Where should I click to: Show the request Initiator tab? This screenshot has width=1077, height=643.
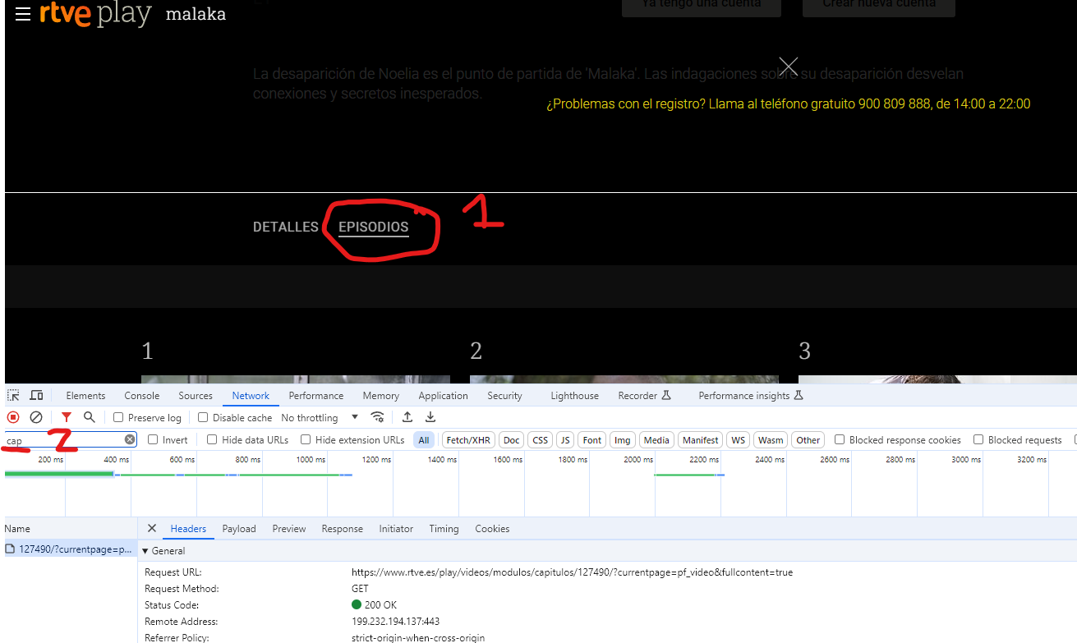396,529
